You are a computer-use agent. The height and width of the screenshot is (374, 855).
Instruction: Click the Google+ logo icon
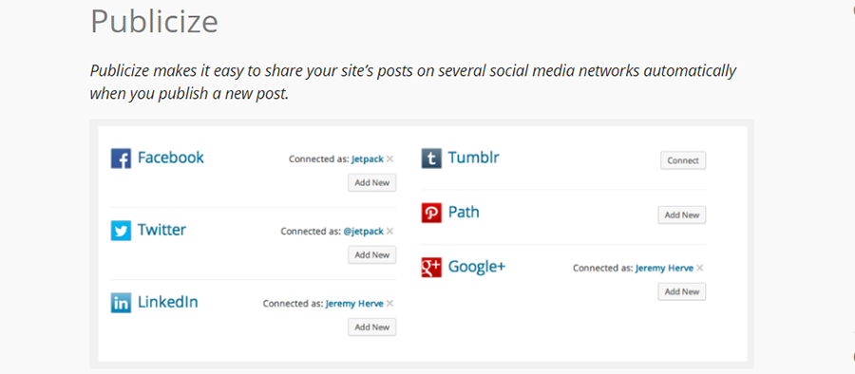tap(431, 267)
